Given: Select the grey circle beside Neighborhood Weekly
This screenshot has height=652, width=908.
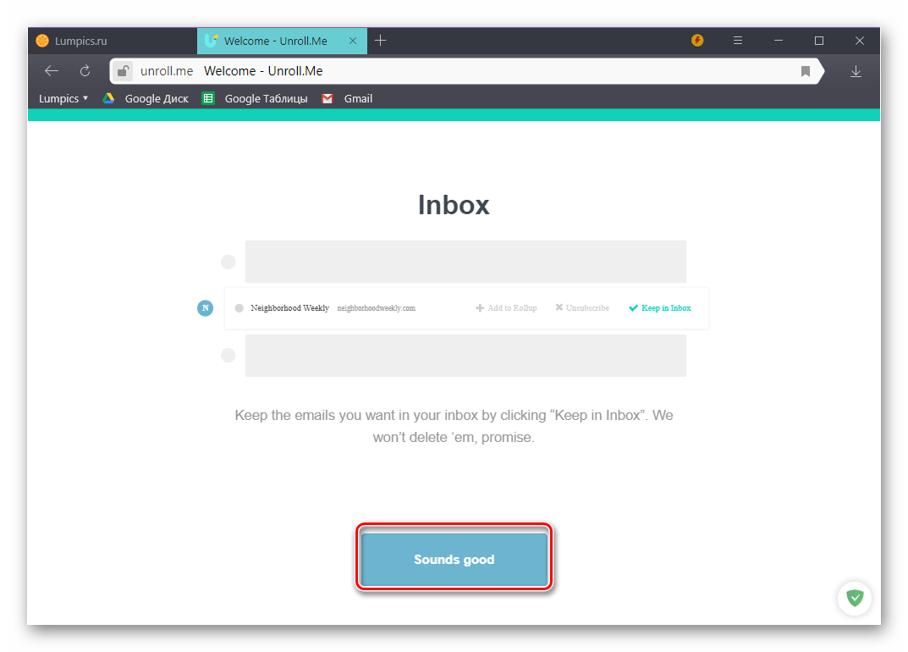Looking at the screenshot, I should (239, 308).
